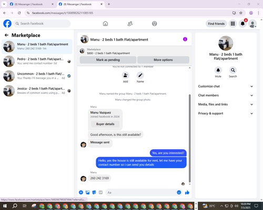Open the purple conversation info icon
263x210 pixels.
point(185,39)
